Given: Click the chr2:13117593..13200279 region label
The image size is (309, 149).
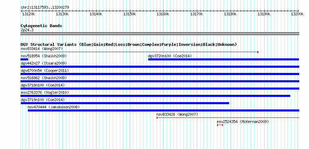Looking at the screenshot, I should 45,8.
